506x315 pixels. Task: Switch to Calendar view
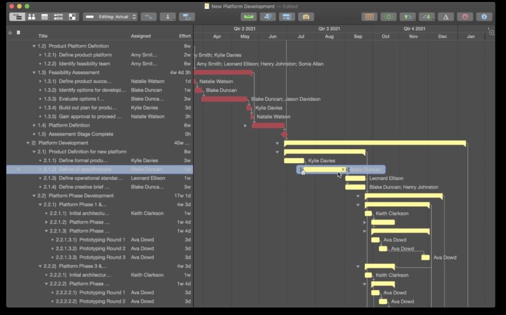click(x=45, y=17)
